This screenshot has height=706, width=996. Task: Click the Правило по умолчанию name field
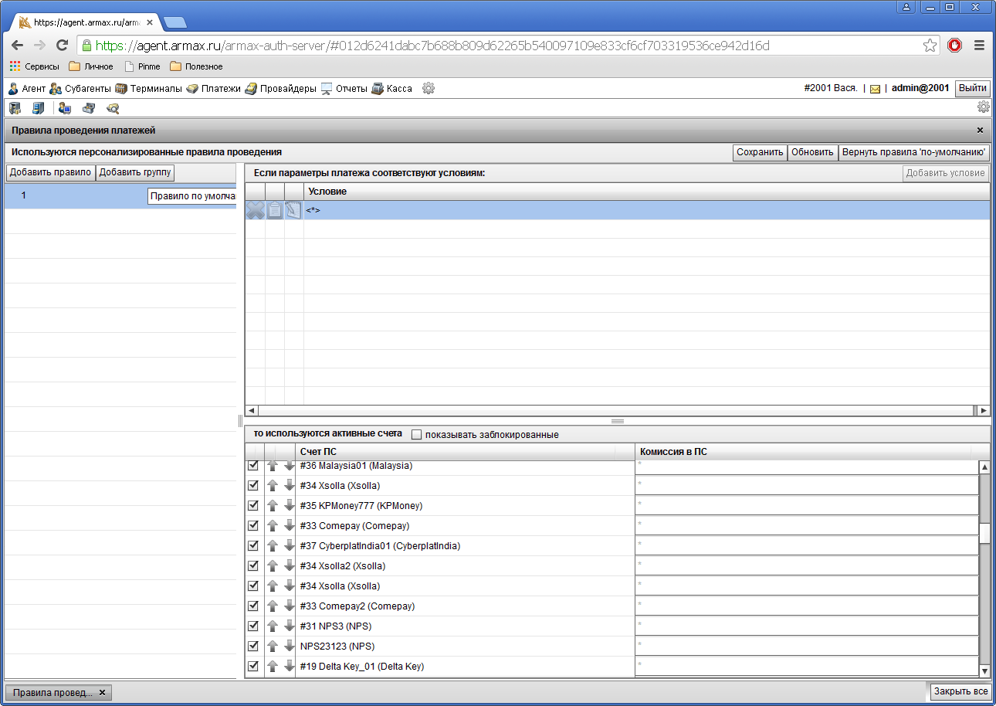point(191,196)
